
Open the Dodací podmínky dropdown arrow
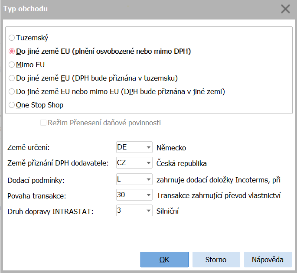148,179
